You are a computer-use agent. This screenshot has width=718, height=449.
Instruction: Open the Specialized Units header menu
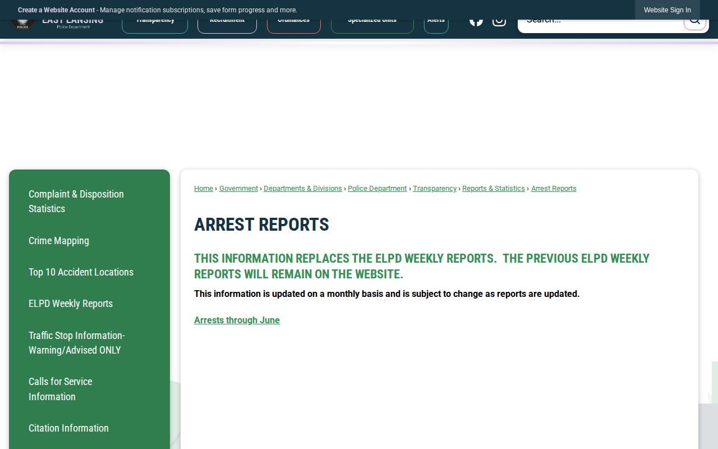click(372, 26)
